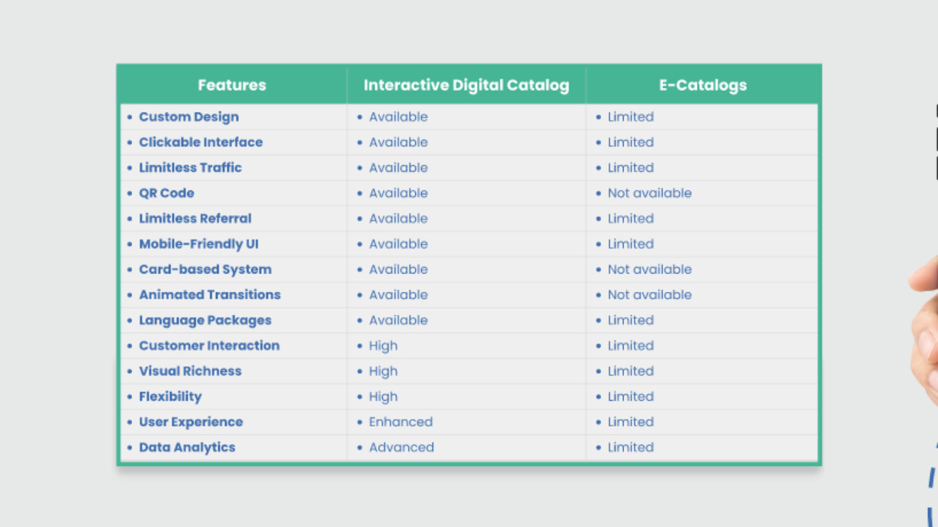The width and height of the screenshot is (938, 527).
Task: Click the Card-based System feature label
Action: click(x=205, y=269)
